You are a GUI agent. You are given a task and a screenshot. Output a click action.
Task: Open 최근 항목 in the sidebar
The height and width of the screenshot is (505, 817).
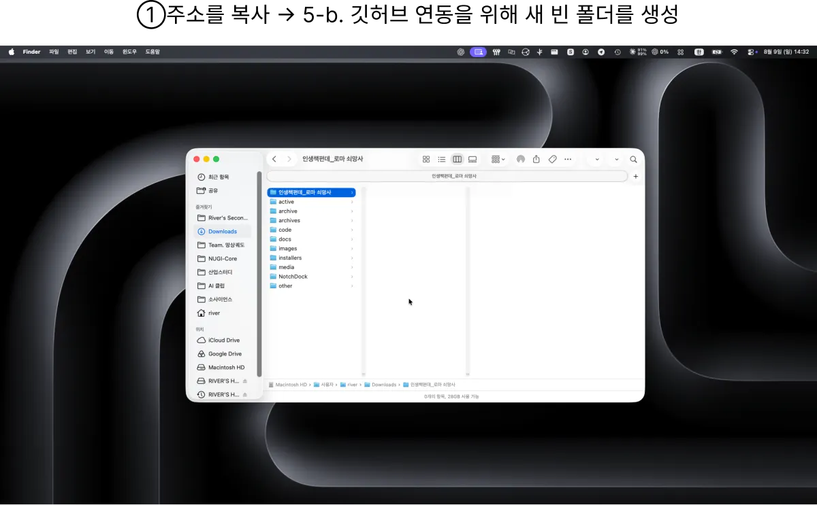point(223,177)
